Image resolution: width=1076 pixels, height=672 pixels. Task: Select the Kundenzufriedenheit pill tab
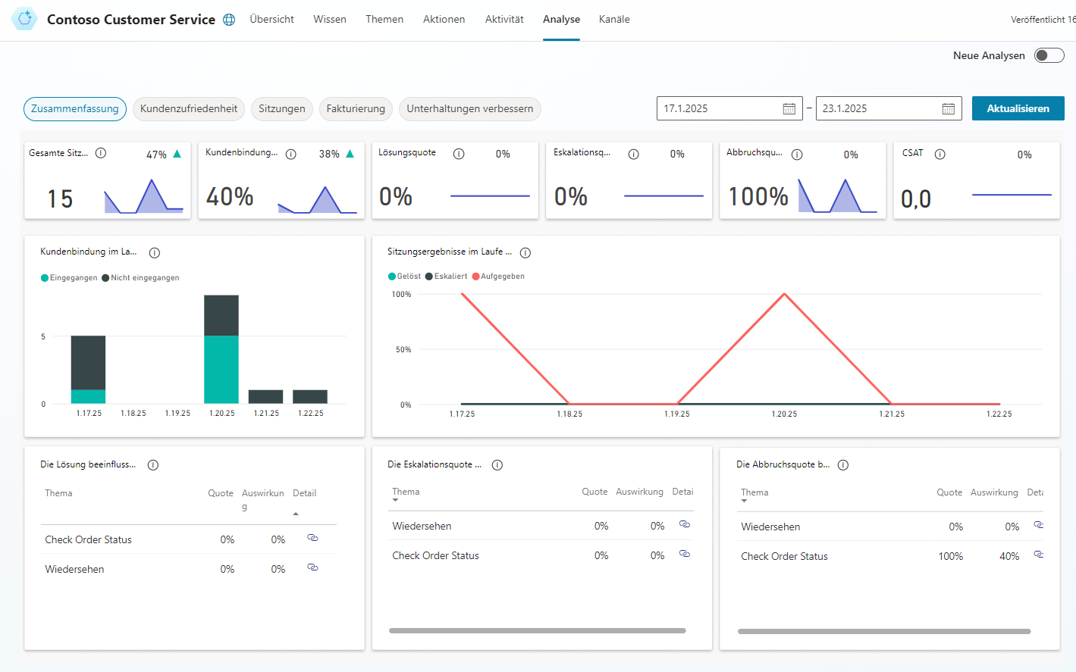pyautogui.click(x=189, y=109)
